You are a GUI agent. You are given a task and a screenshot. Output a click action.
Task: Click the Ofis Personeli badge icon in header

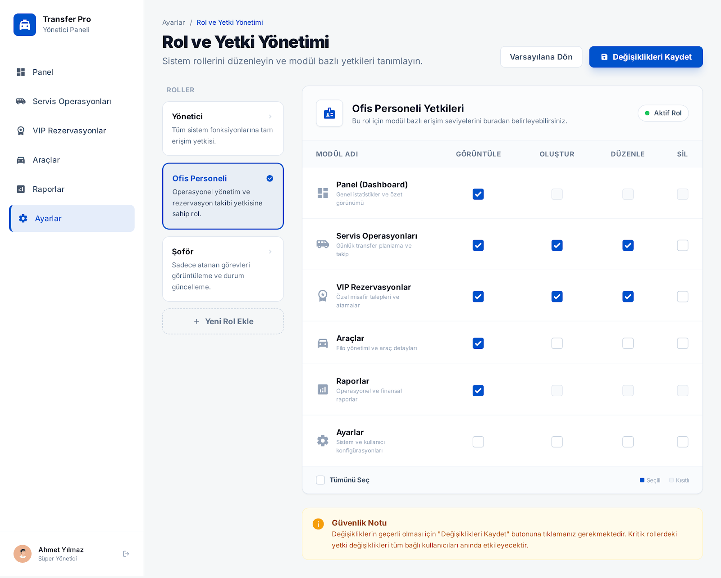click(329, 113)
